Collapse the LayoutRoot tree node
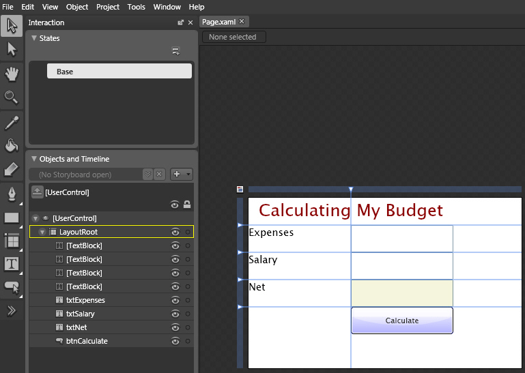 click(x=42, y=233)
